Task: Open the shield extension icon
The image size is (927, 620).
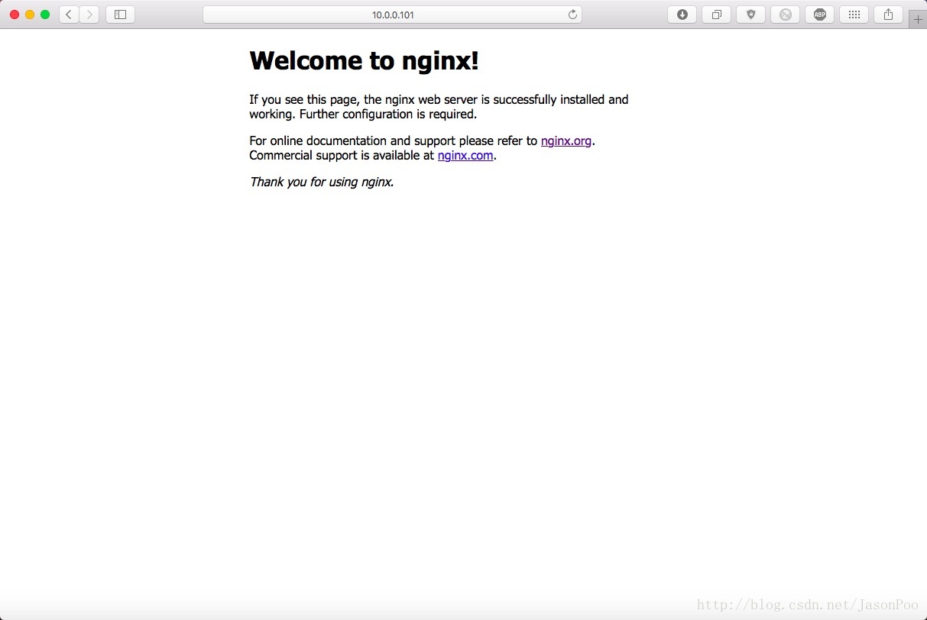Action: (750, 15)
